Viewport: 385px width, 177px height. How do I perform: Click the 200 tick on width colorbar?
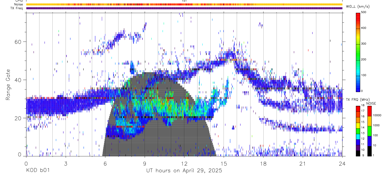[x=364, y=59]
